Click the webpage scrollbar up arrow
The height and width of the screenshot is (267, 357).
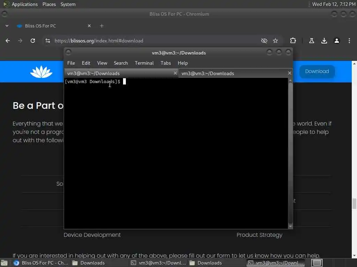pos(354,64)
